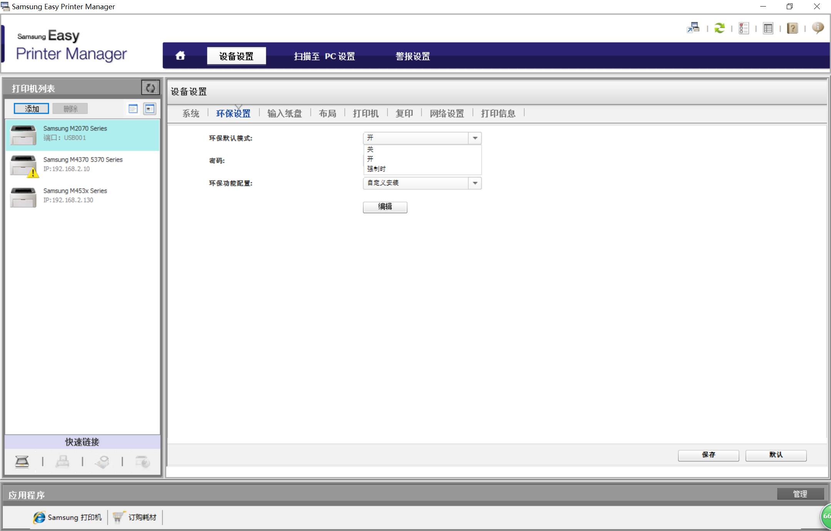Open Samsung 打印机 Internet Explorer link

68,517
